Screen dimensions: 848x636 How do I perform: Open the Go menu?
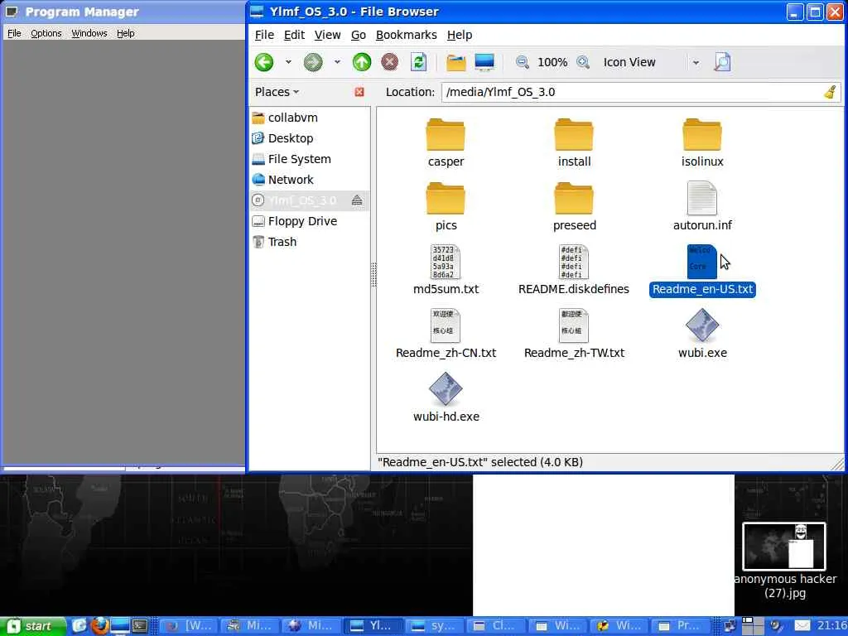(x=358, y=35)
